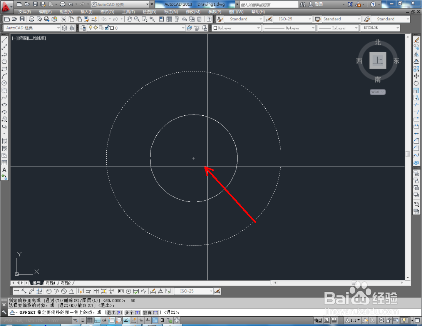Select the Circle draw tool
Viewport: 422px width, 326px height.
point(4,83)
